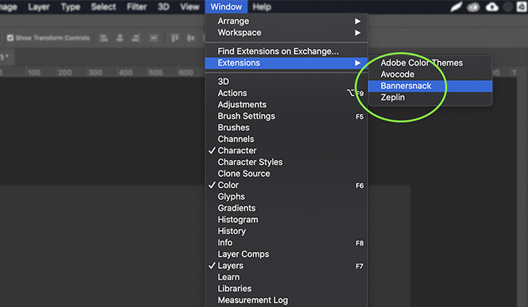Open the View menu

(x=189, y=6)
